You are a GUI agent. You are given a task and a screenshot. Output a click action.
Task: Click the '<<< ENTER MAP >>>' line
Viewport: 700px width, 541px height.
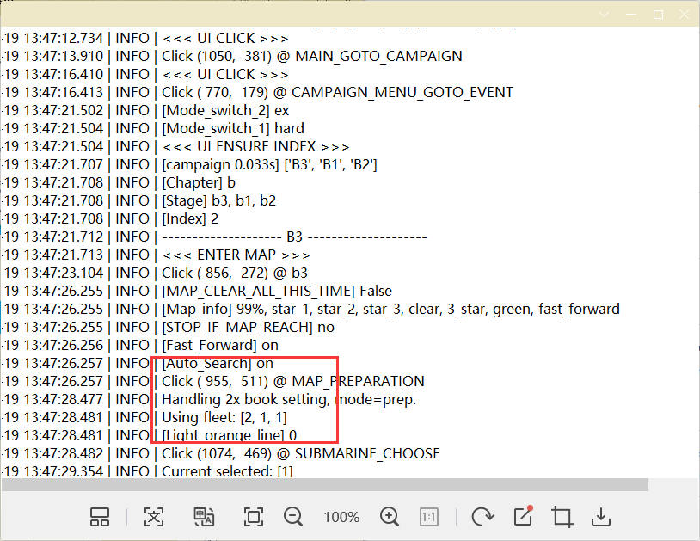coord(236,255)
